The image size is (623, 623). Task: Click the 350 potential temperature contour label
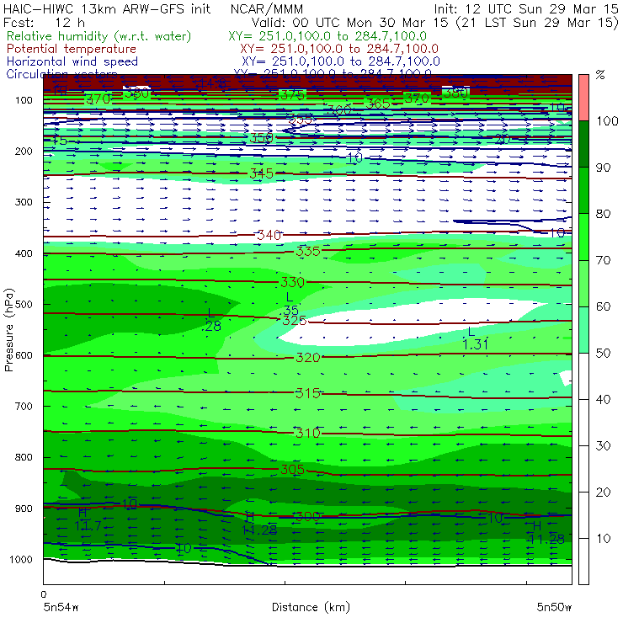coord(261,138)
